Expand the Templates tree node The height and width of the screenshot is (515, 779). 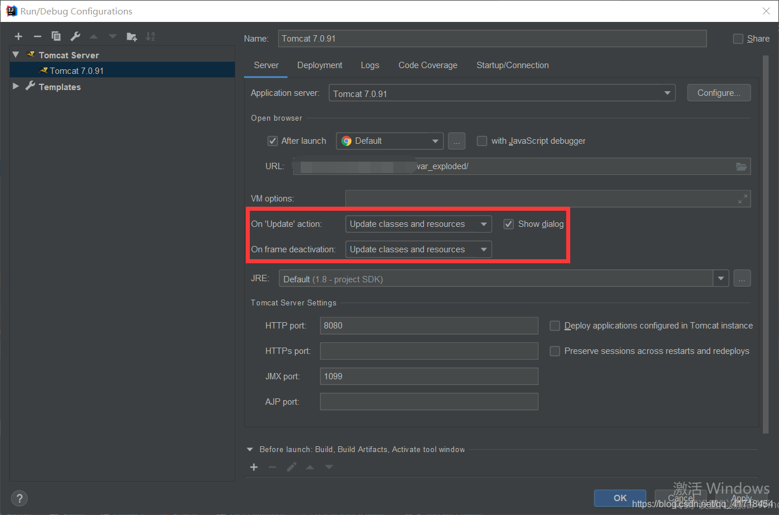click(16, 87)
